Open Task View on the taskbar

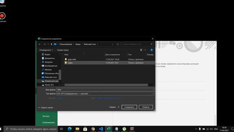coord(61,129)
